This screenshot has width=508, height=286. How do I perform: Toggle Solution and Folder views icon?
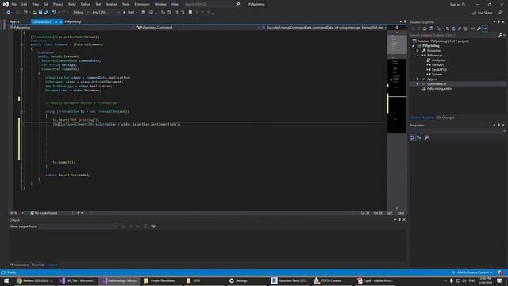tap(430, 29)
